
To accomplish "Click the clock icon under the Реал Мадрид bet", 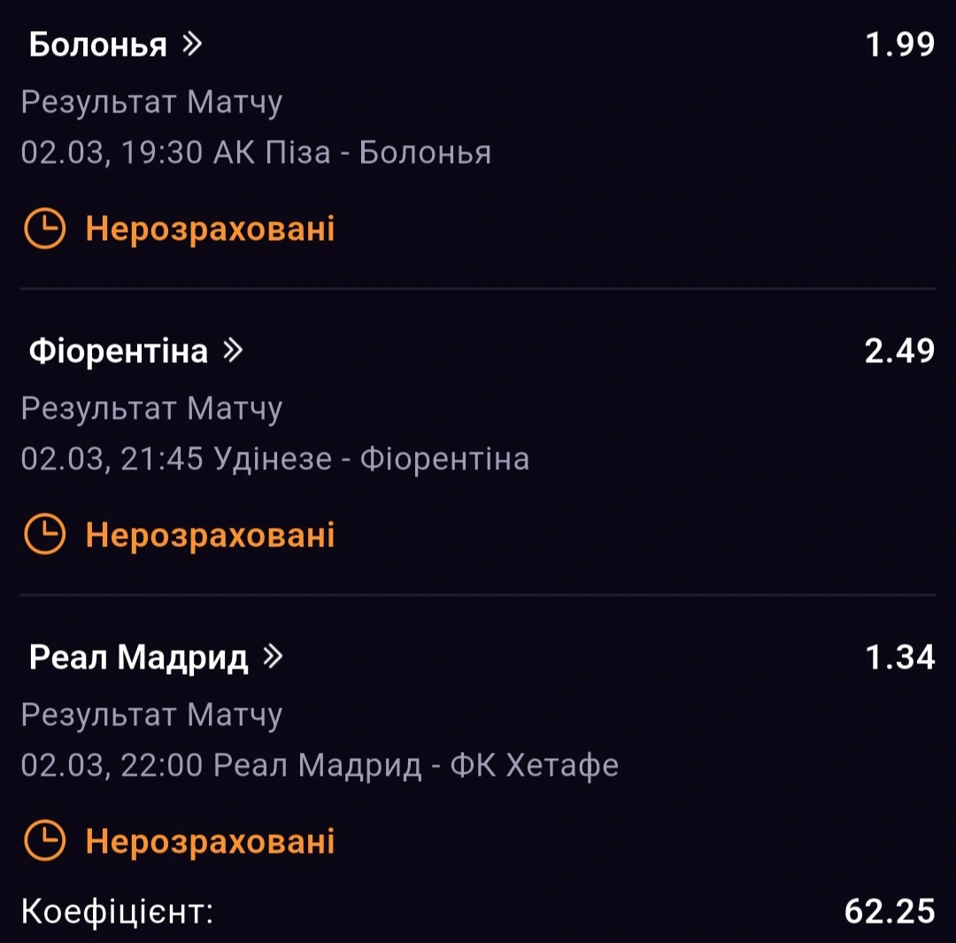I will pos(44,841).
